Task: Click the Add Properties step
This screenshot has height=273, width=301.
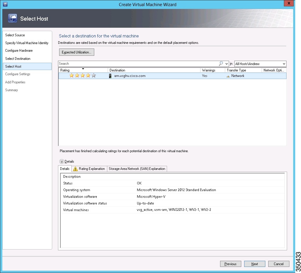Action: [x=15, y=82]
